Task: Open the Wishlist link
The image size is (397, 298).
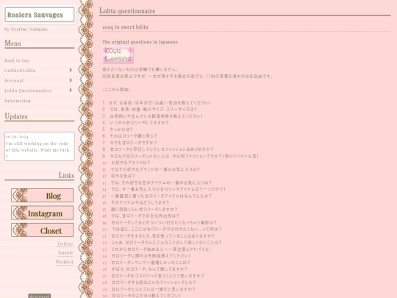Action: pos(64,262)
